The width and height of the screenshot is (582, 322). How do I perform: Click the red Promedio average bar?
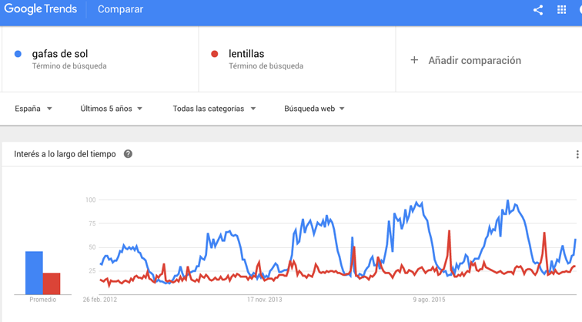click(x=52, y=283)
